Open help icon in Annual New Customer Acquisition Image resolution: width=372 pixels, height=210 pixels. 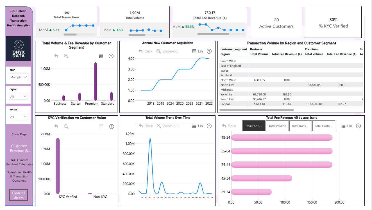coord(209,51)
